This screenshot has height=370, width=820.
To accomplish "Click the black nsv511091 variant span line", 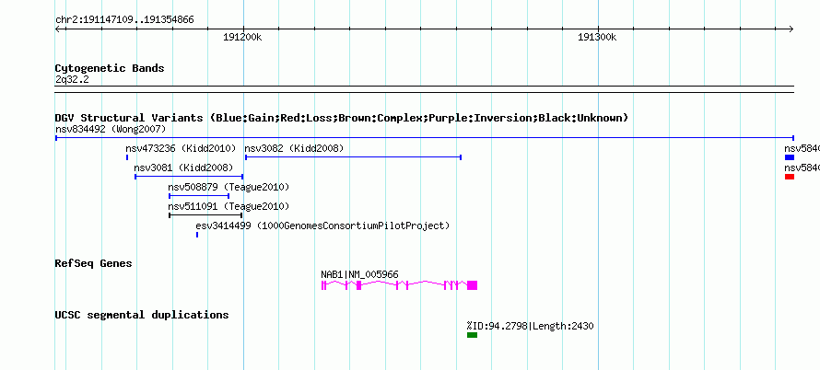I will (205, 215).
